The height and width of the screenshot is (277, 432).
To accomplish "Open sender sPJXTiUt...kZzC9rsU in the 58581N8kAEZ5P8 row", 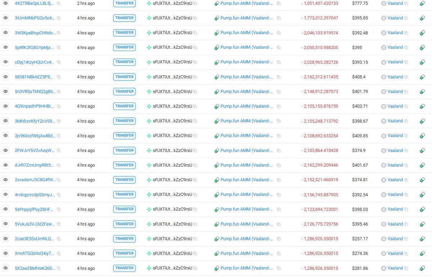I will [172, 77].
